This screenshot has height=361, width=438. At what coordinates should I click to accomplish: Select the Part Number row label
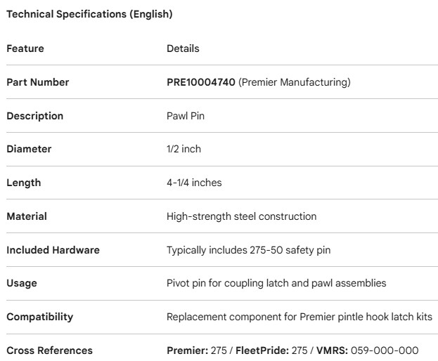[x=38, y=82]
